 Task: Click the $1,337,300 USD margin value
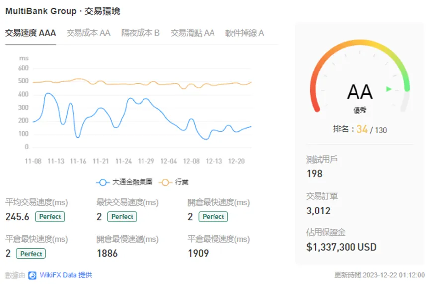(x=342, y=247)
